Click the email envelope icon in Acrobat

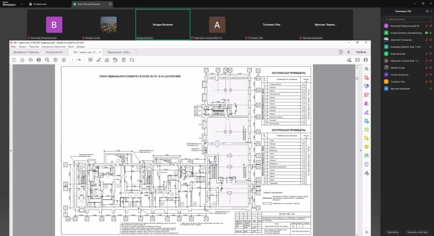(x=357, y=60)
